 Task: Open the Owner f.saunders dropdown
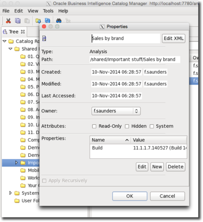(x=116, y=111)
